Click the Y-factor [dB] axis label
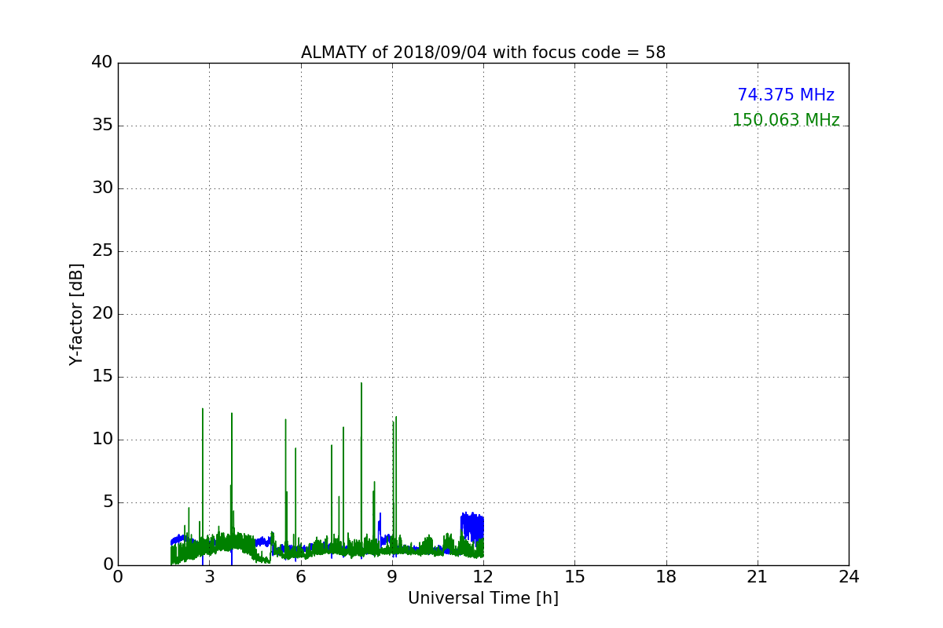 coord(76,314)
